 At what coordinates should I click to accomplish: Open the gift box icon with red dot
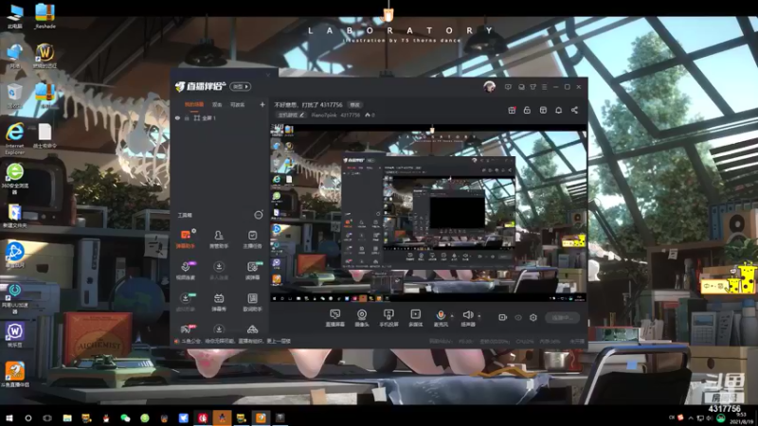(x=512, y=110)
